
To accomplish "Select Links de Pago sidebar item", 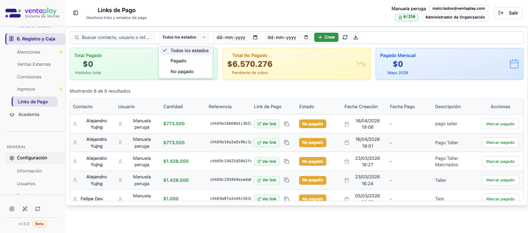I will 35,101.
